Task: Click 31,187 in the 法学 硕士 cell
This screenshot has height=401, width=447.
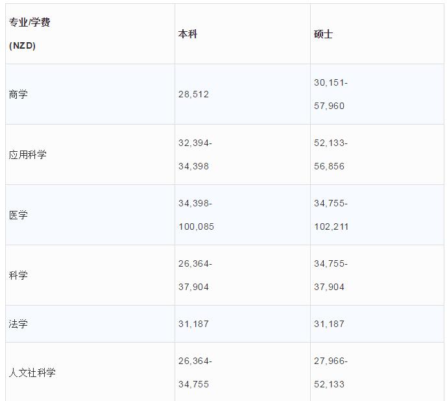Action: point(329,324)
